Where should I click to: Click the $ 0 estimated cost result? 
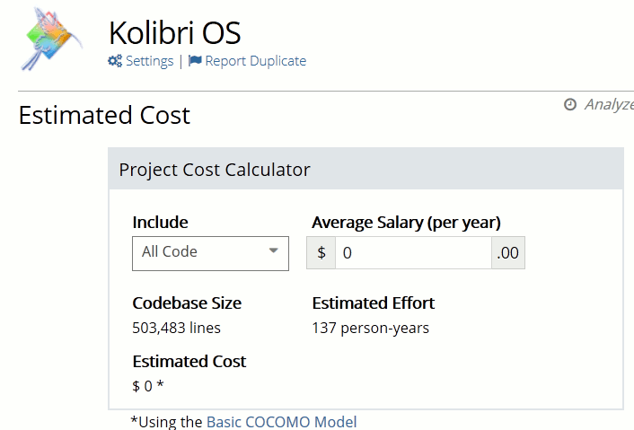(x=147, y=386)
